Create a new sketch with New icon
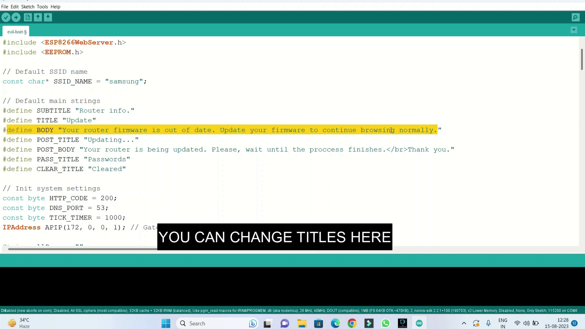This screenshot has width=585, height=329. pos(28,17)
